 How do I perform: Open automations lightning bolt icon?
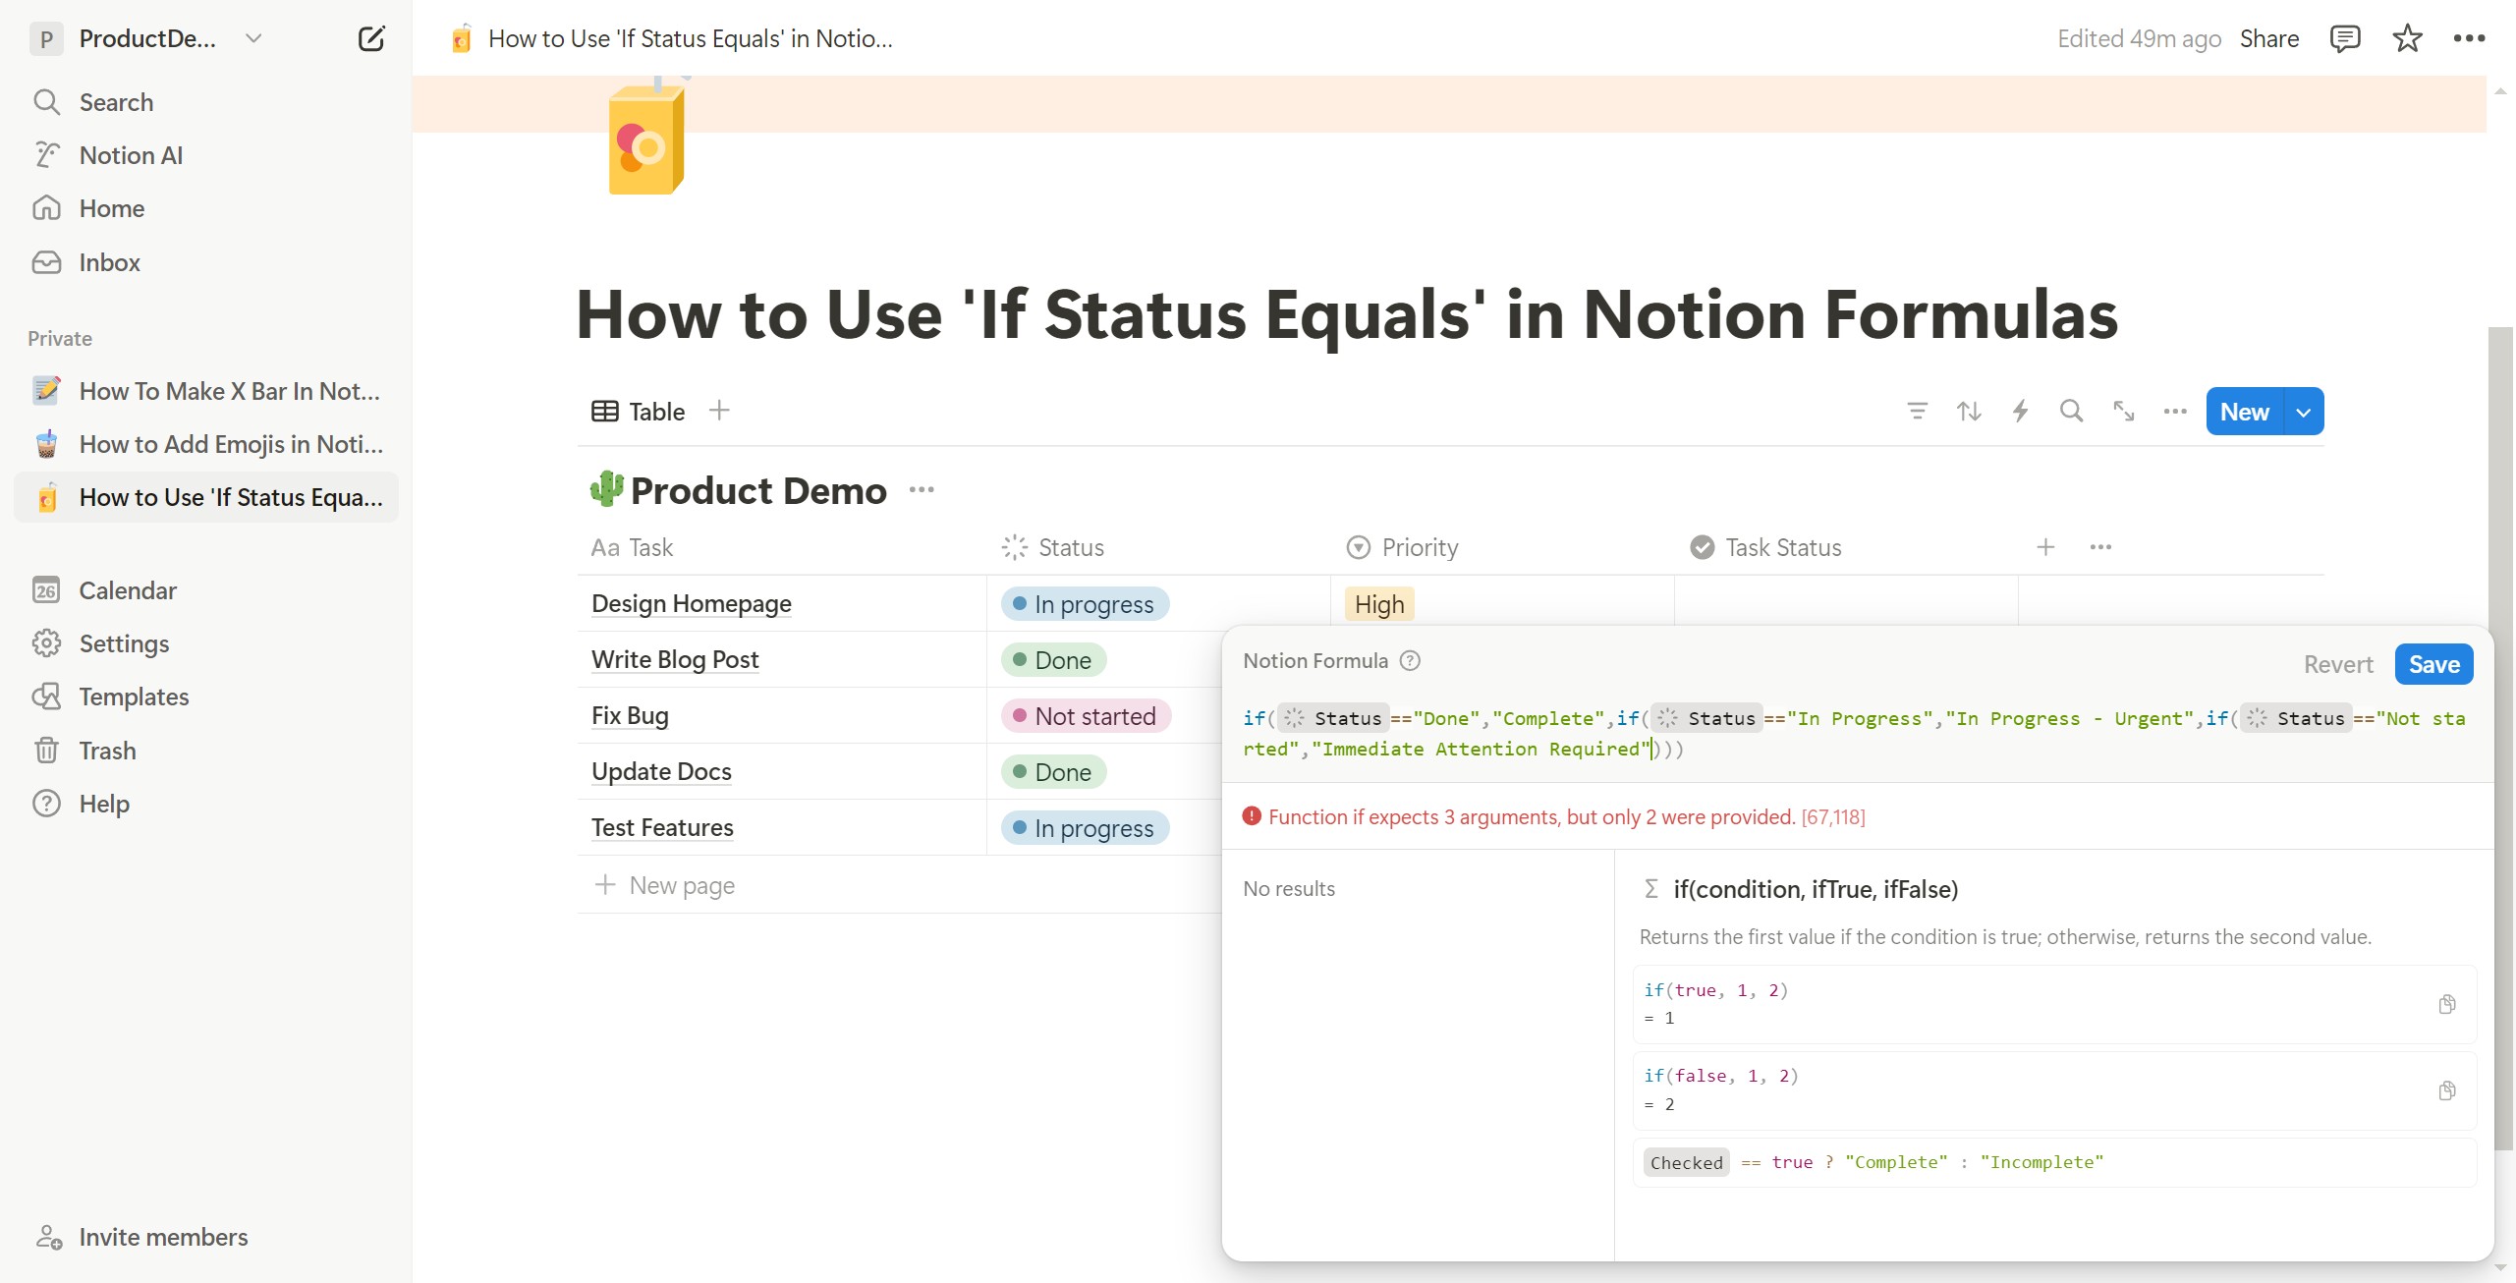pos(2020,411)
